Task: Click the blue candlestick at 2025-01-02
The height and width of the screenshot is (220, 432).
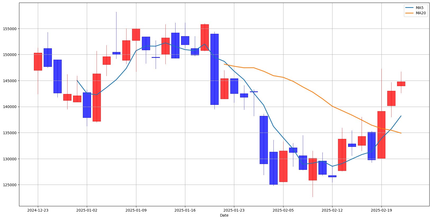Action: click(87, 105)
